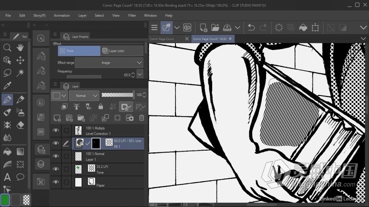Click the Redo arrow in command bar
369x207 pixels.
(x=263, y=27)
